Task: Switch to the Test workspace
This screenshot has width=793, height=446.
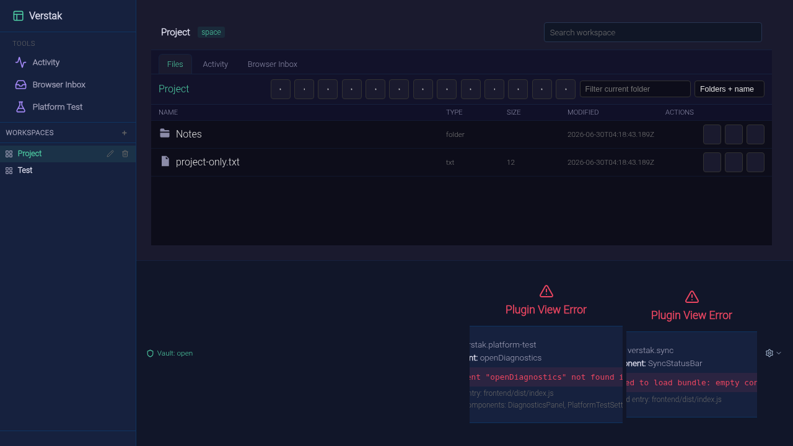Action: pyautogui.click(x=68, y=170)
